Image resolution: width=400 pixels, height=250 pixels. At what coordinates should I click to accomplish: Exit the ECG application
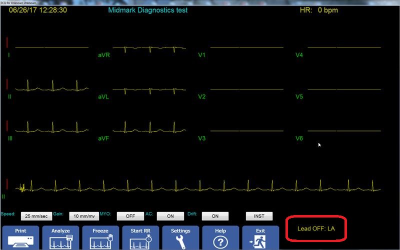[x=260, y=237]
